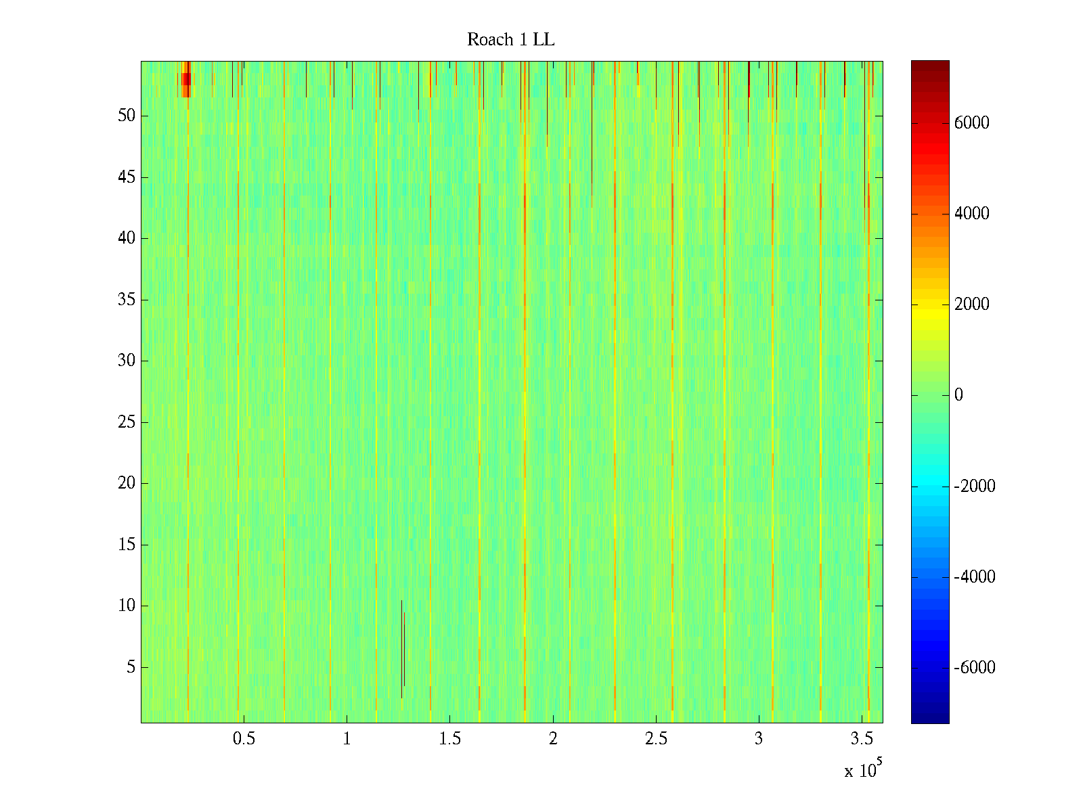Click the y-axis tick label 50
The width and height of the screenshot is (1083, 812).
pyautogui.click(x=127, y=116)
